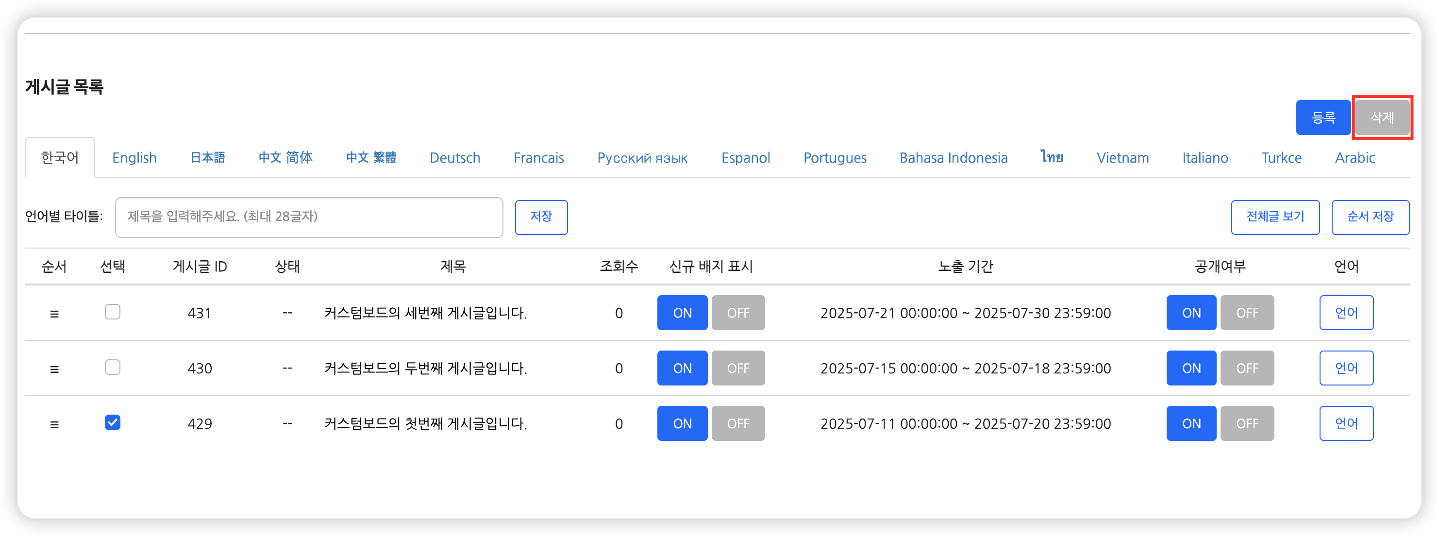Screen dimensions: 1439x536
Task: Turn ON new badge for post 429
Action: 682,424
